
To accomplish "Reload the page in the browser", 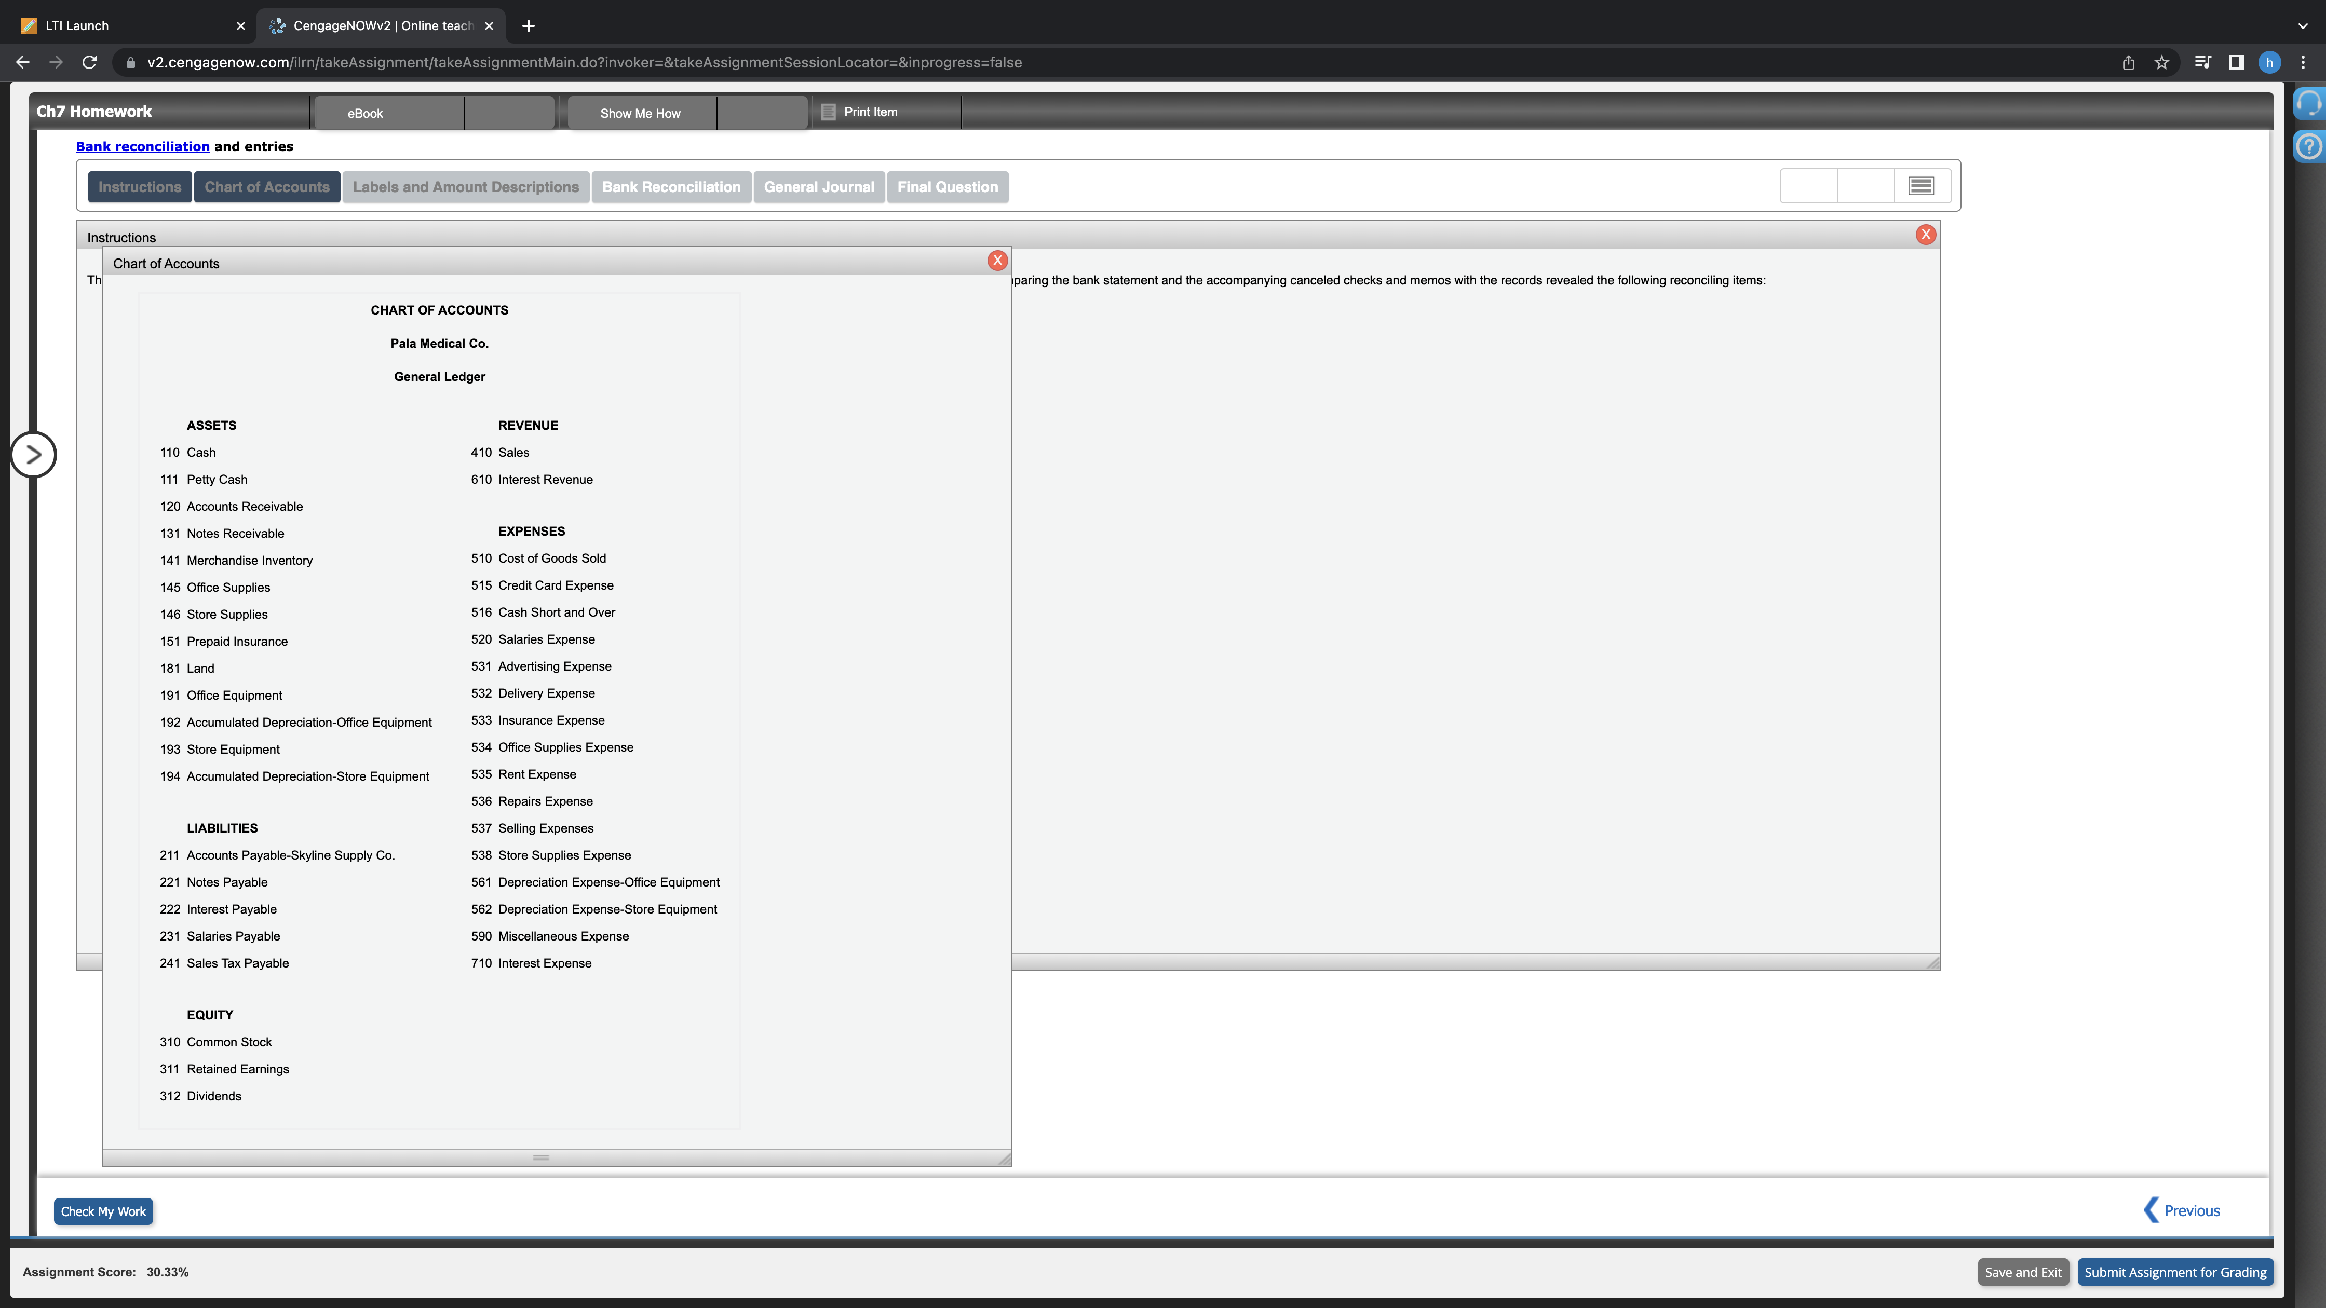I will click(89, 62).
